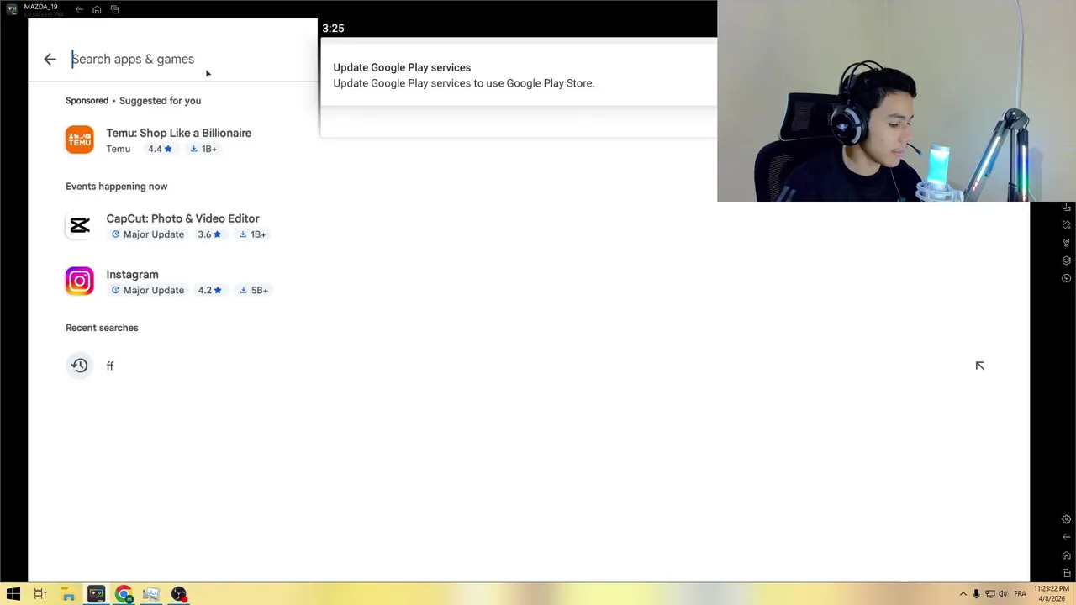1076x605 pixels.
Task: Click the emulator title bar home icon
Action: [97, 9]
